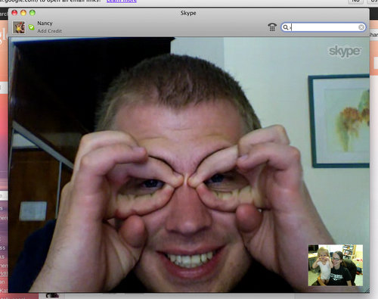The image size is (378, 299).
Task: Click the self-view video thumbnail
Action: [336, 265]
